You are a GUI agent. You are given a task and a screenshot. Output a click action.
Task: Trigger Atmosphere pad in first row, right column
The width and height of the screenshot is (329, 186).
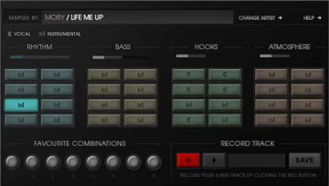click(x=307, y=74)
